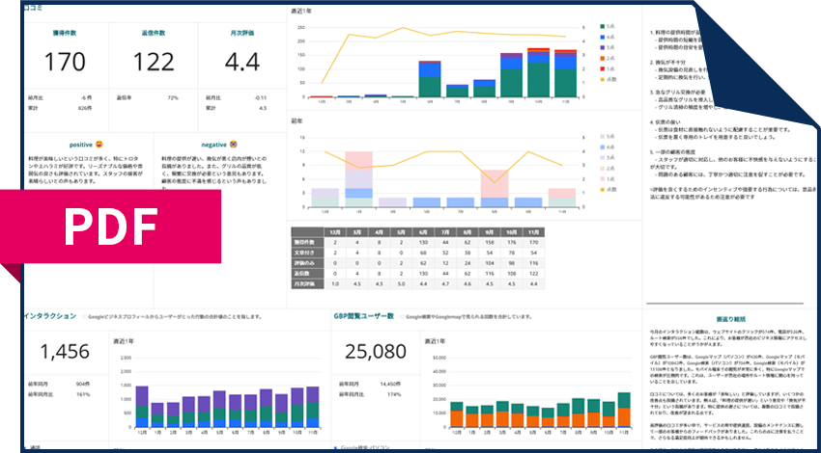This screenshot has height=453, width=821.
Task: Toggle the blue 4点 legend entry
Action: (x=603, y=38)
